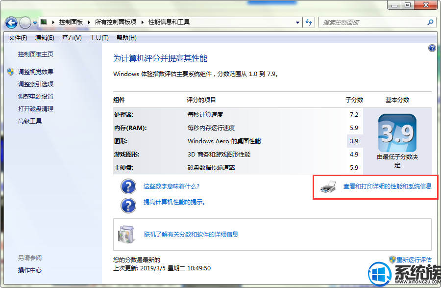
Task: Focus the 搜索控制面板 search box
Action: point(372,23)
